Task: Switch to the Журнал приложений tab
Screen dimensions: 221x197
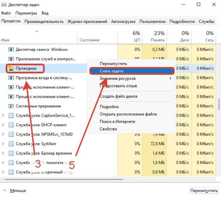Action: (x=87, y=22)
